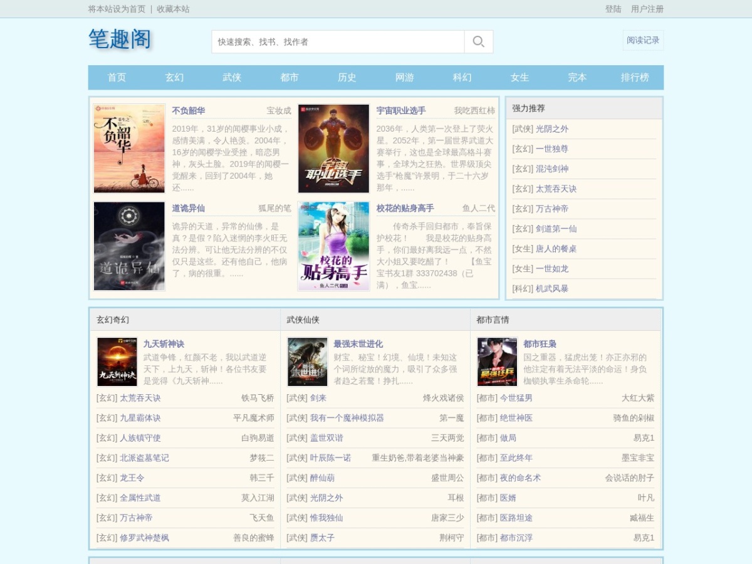Click the 九天斩神诀 cover thumbnail
Screen dimensions: 752x564
[117, 362]
